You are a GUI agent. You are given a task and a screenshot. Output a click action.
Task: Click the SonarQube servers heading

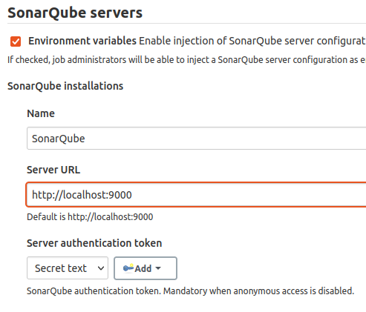point(75,13)
